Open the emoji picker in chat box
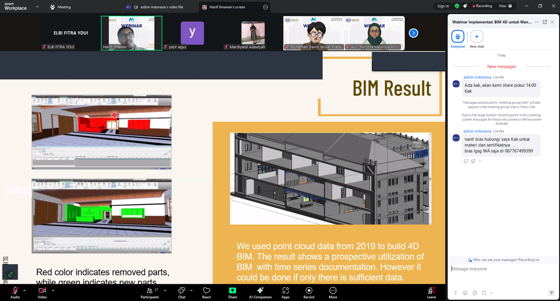Viewport: 560px width, 301px height. point(465,293)
